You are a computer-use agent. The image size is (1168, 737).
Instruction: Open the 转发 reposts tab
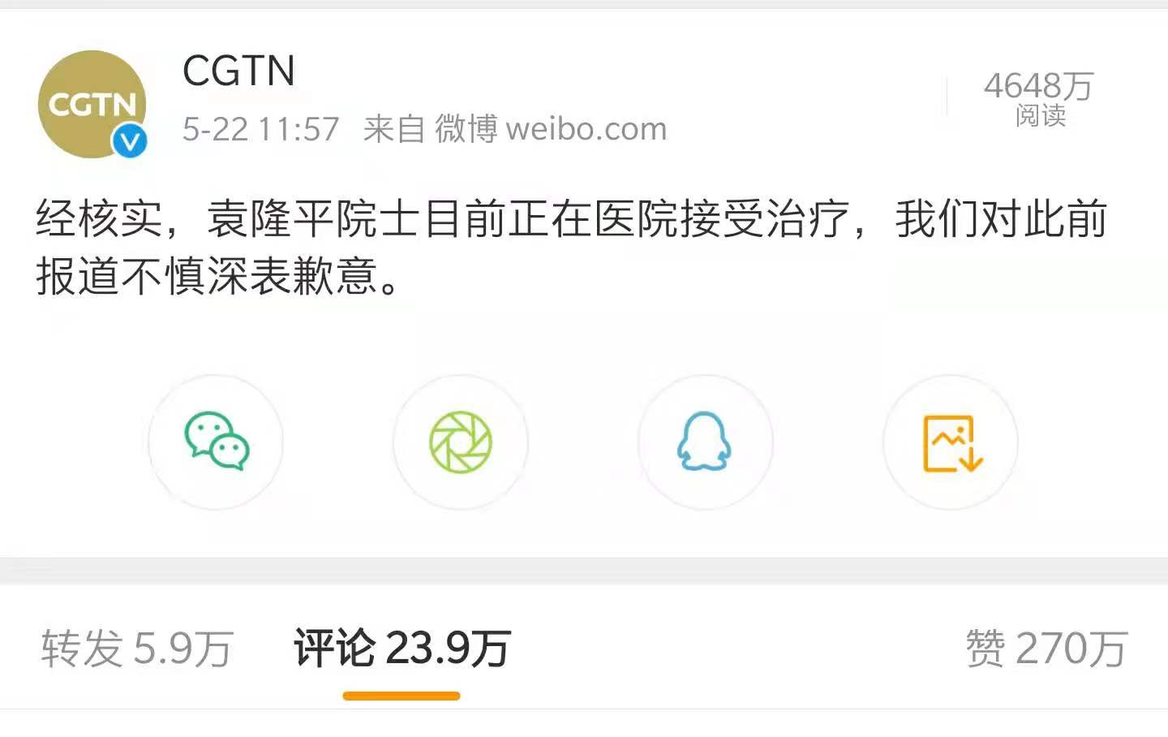tap(137, 649)
